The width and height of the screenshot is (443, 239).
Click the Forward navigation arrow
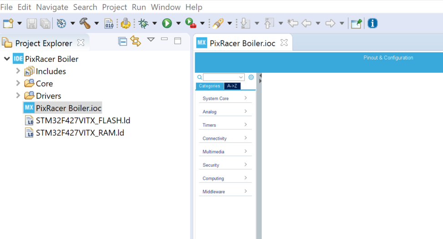330,23
